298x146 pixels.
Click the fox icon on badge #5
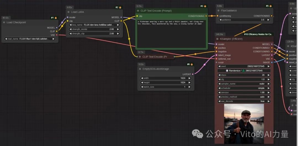(x=271, y=6)
